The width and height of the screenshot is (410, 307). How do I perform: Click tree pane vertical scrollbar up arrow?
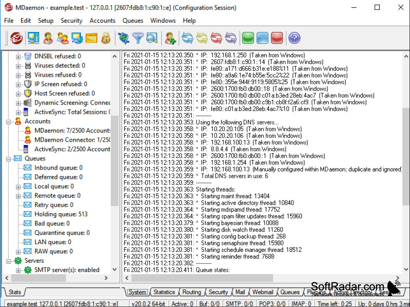click(114, 56)
